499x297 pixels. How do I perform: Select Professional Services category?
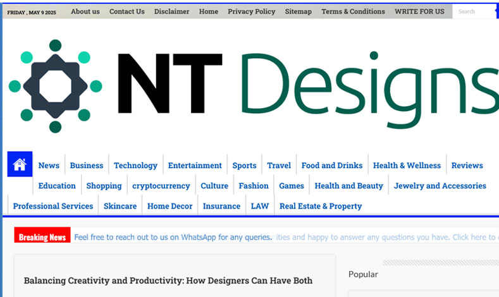coord(53,206)
